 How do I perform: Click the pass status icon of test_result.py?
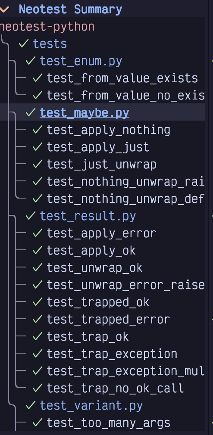point(31,215)
